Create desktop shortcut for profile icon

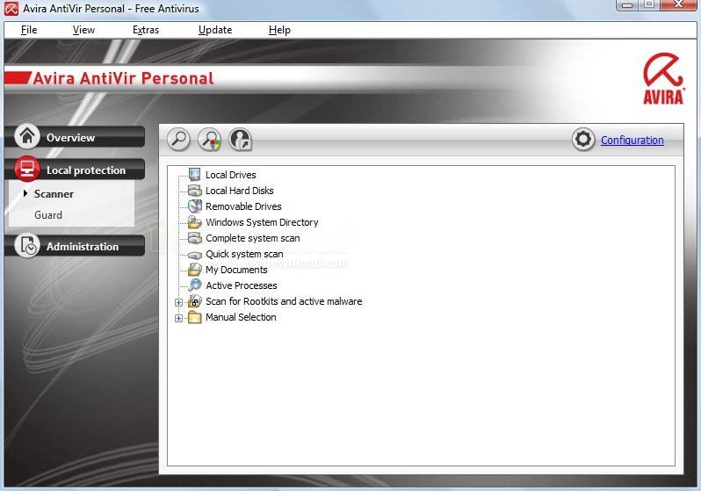click(241, 140)
